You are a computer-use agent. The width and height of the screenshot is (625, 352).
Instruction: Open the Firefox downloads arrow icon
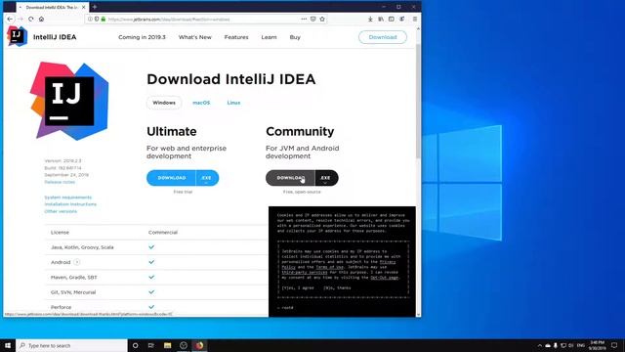[370, 19]
